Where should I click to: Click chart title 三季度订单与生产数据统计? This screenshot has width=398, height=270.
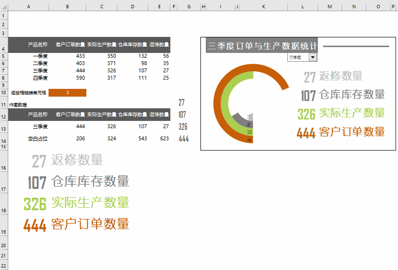[x=262, y=46]
